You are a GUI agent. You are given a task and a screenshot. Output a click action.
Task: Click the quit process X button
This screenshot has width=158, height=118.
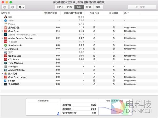pyautogui.click(x=5, y=7)
